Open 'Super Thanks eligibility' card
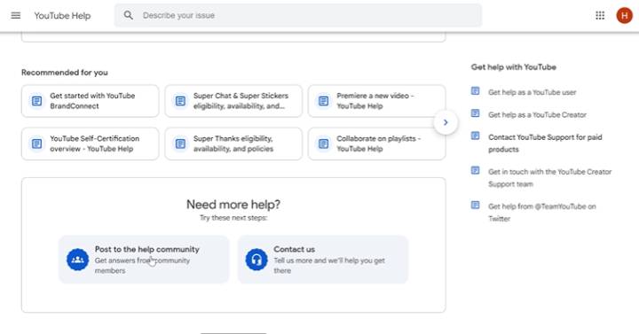The height and width of the screenshot is (334, 639). (233, 144)
